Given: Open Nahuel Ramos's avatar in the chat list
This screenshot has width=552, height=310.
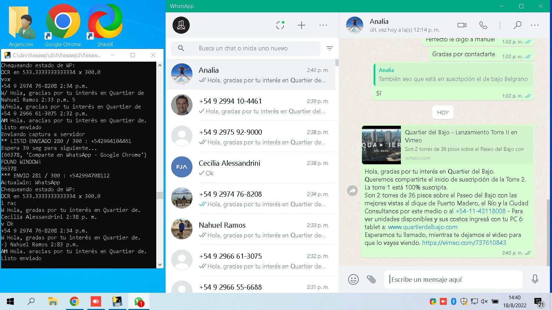Looking at the screenshot, I should (182, 229).
